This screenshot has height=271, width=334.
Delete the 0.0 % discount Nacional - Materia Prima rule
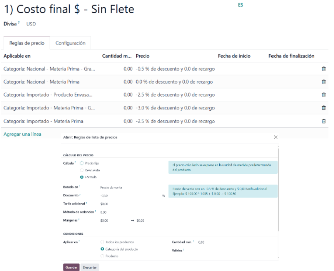click(323, 82)
